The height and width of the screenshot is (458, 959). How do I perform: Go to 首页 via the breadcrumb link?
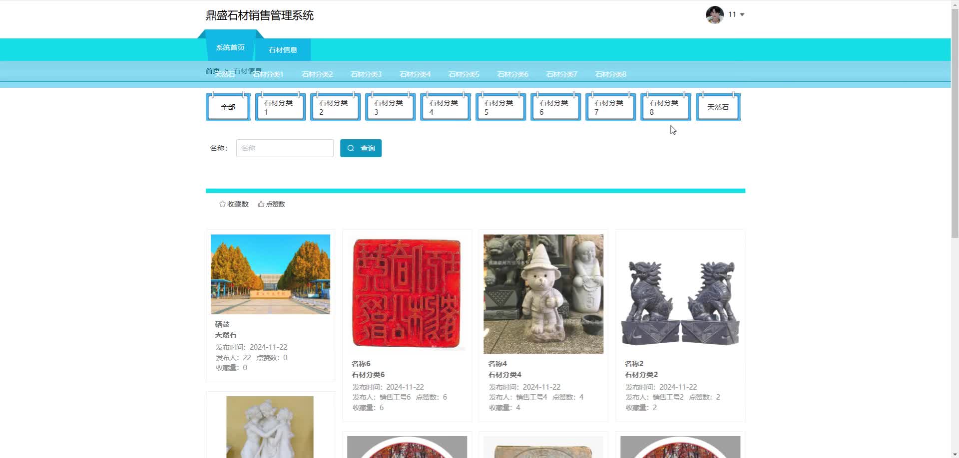click(212, 71)
